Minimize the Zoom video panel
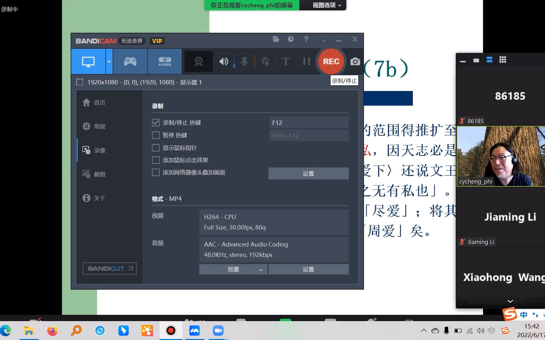545x340 pixels. 463,61
